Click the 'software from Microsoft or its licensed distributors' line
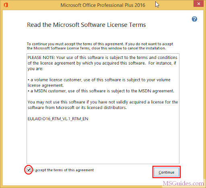This screenshot has height=188, width=206. [x=77, y=107]
